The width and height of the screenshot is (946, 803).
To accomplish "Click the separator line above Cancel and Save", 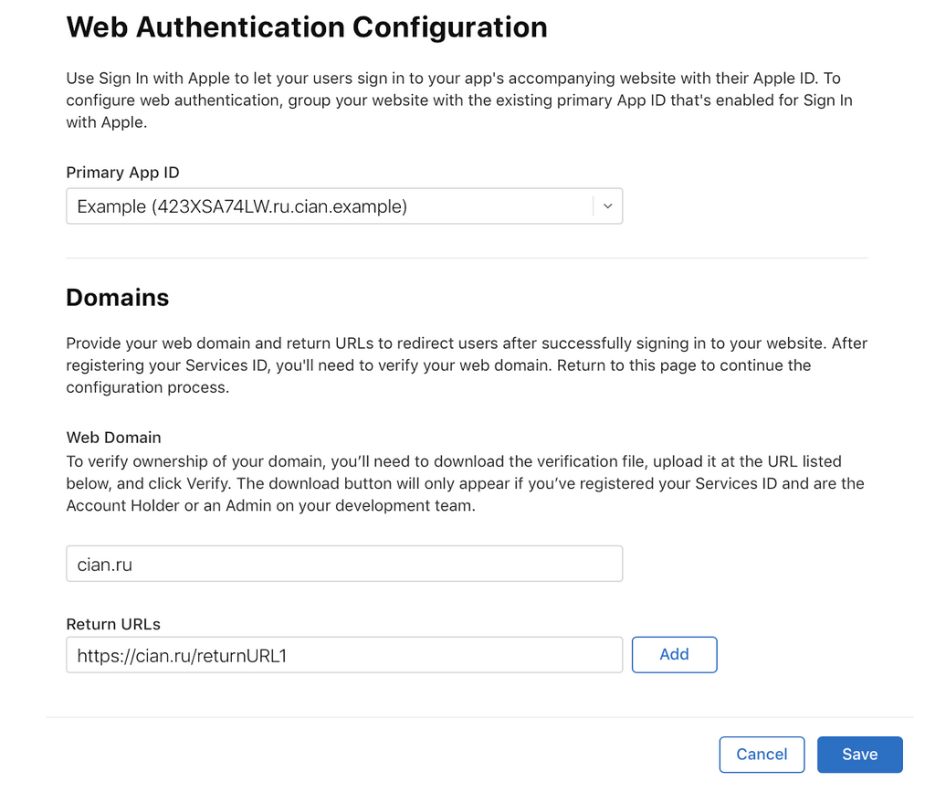I will (478, 718).
